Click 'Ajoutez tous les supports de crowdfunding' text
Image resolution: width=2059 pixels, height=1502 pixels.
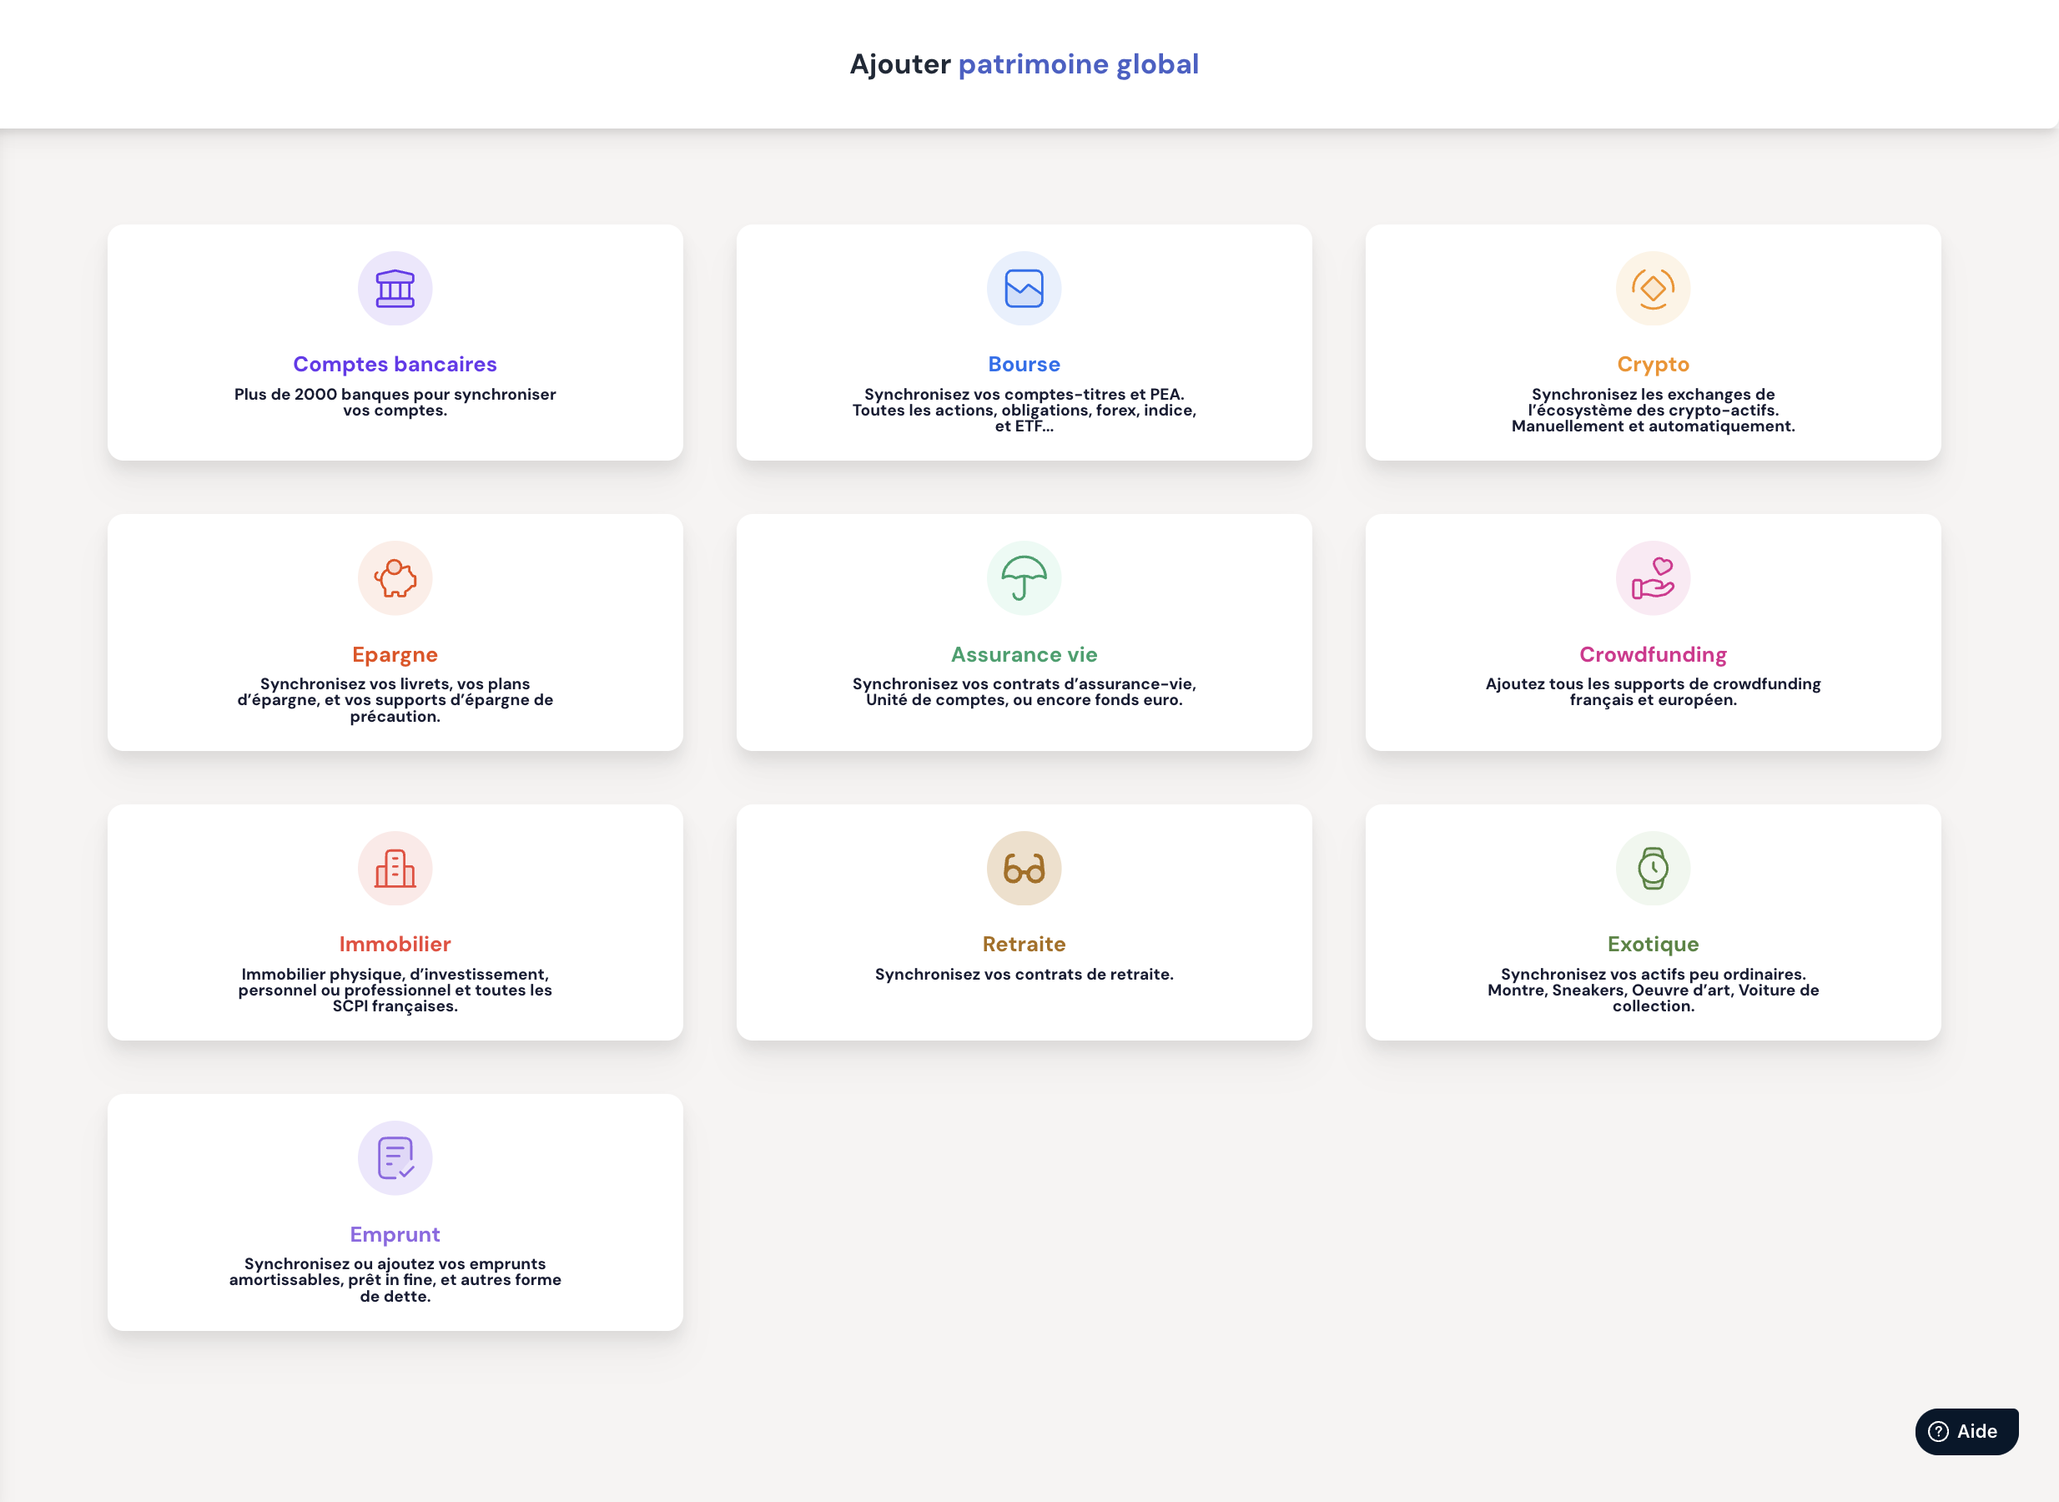tap(1653, 684)
